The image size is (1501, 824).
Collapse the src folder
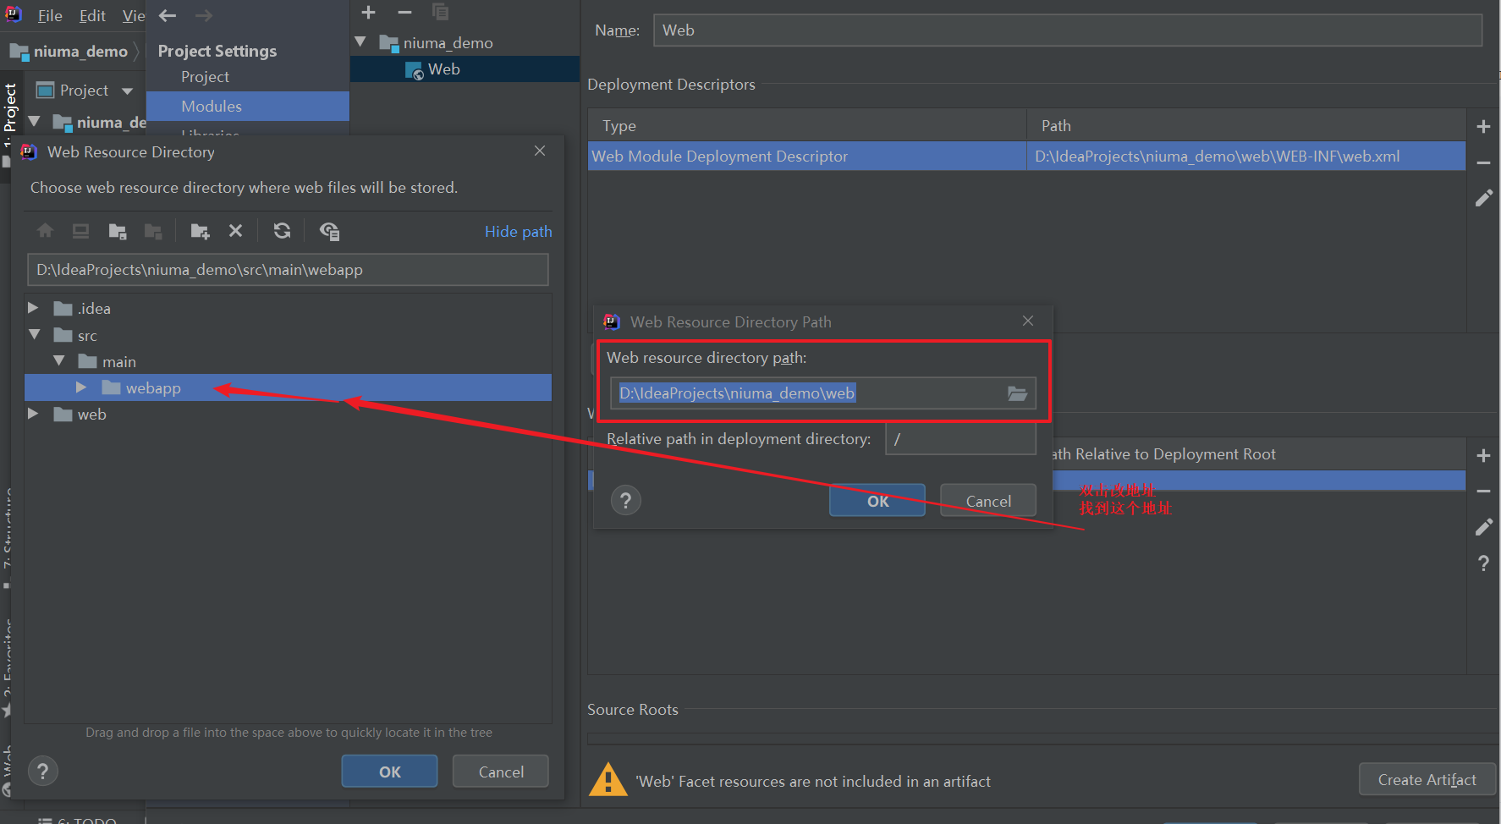point(34,335)
